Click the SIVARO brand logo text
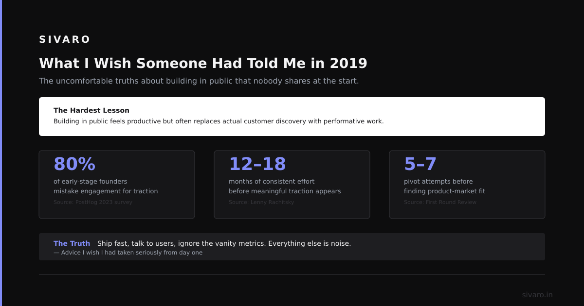The image size is (584, 306). click(65, 39)
